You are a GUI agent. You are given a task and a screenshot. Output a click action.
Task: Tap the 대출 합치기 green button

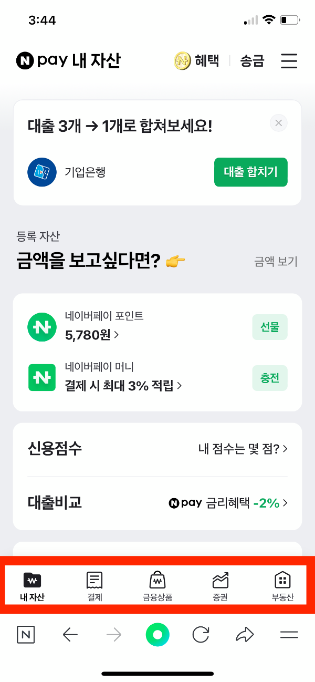(250, 172)
